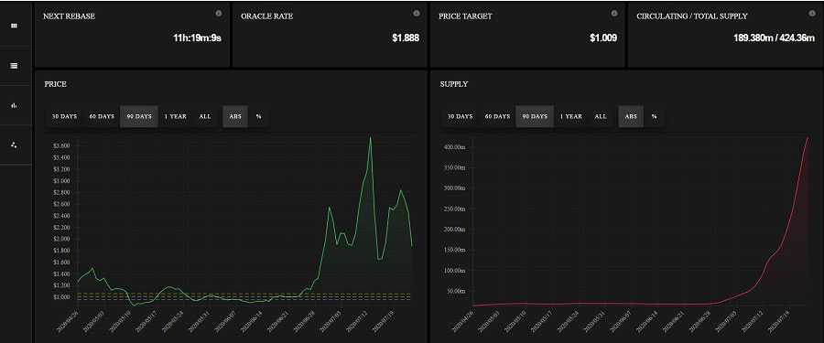Select 1 YEAR range on Price chart
Viewport: 824px width, 343px height.
tap(175, 116)
